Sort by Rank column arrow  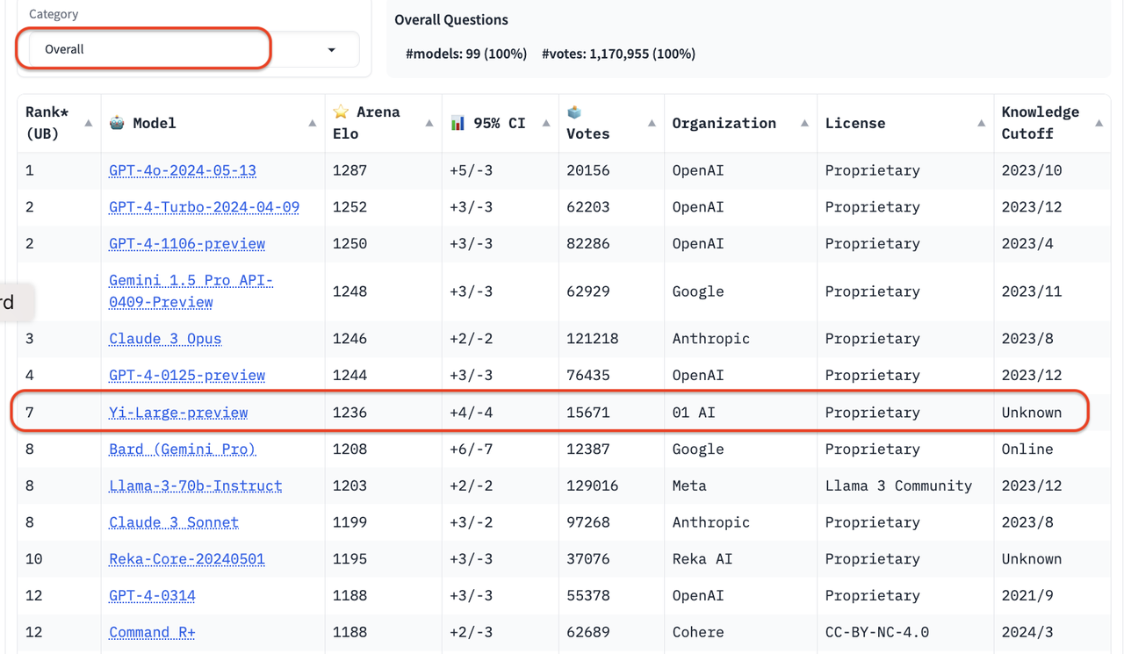[x=88, y=124]
